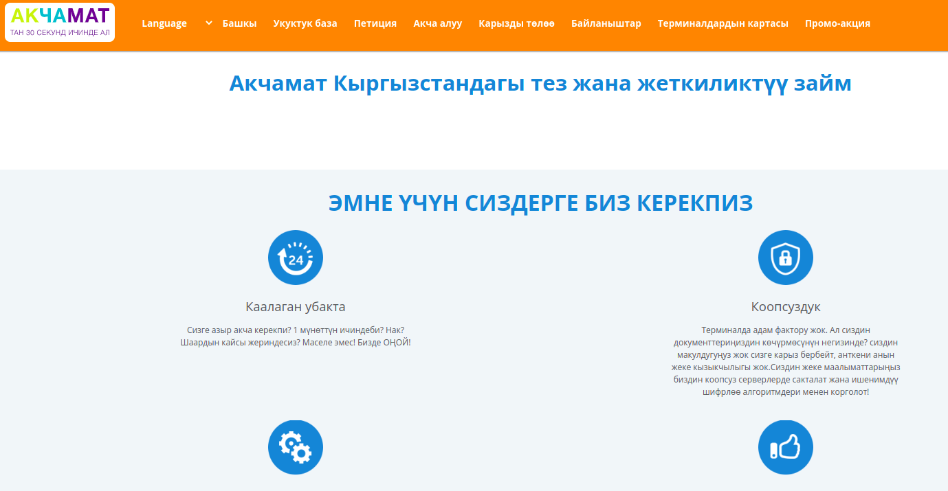Open the Укуктук база page
Screen dimensions: 948x491
[x=305, y=23]
